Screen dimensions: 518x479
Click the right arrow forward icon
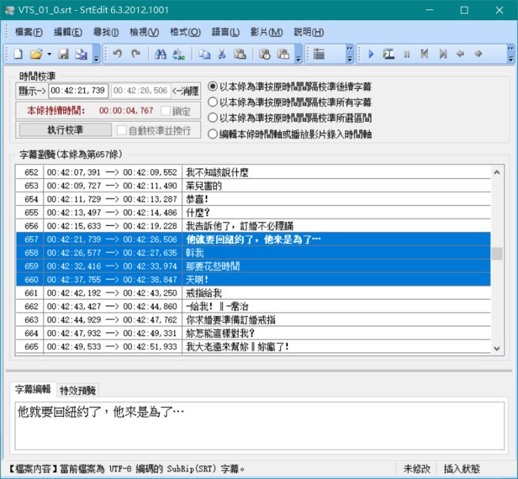click(x=478, y=54)
